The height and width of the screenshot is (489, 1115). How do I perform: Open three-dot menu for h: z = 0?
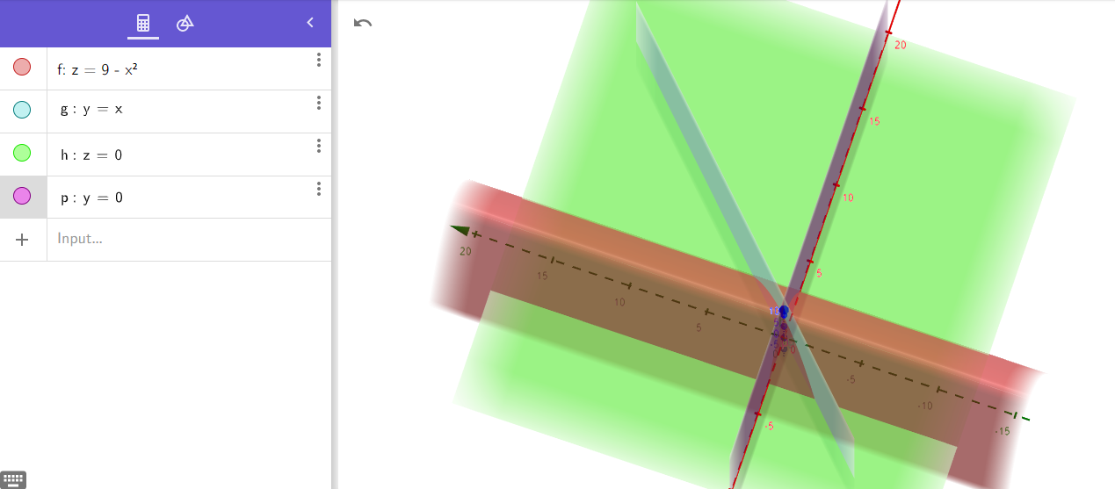pyautogui.click(x=319, y=146)
